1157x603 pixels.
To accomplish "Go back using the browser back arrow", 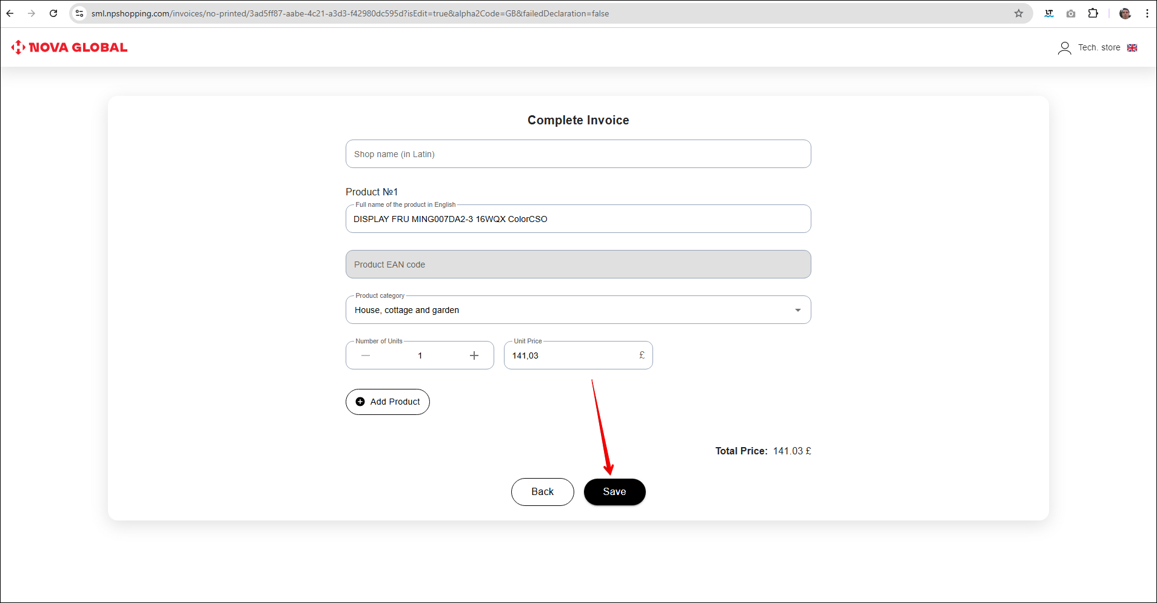I will point(10,13).
